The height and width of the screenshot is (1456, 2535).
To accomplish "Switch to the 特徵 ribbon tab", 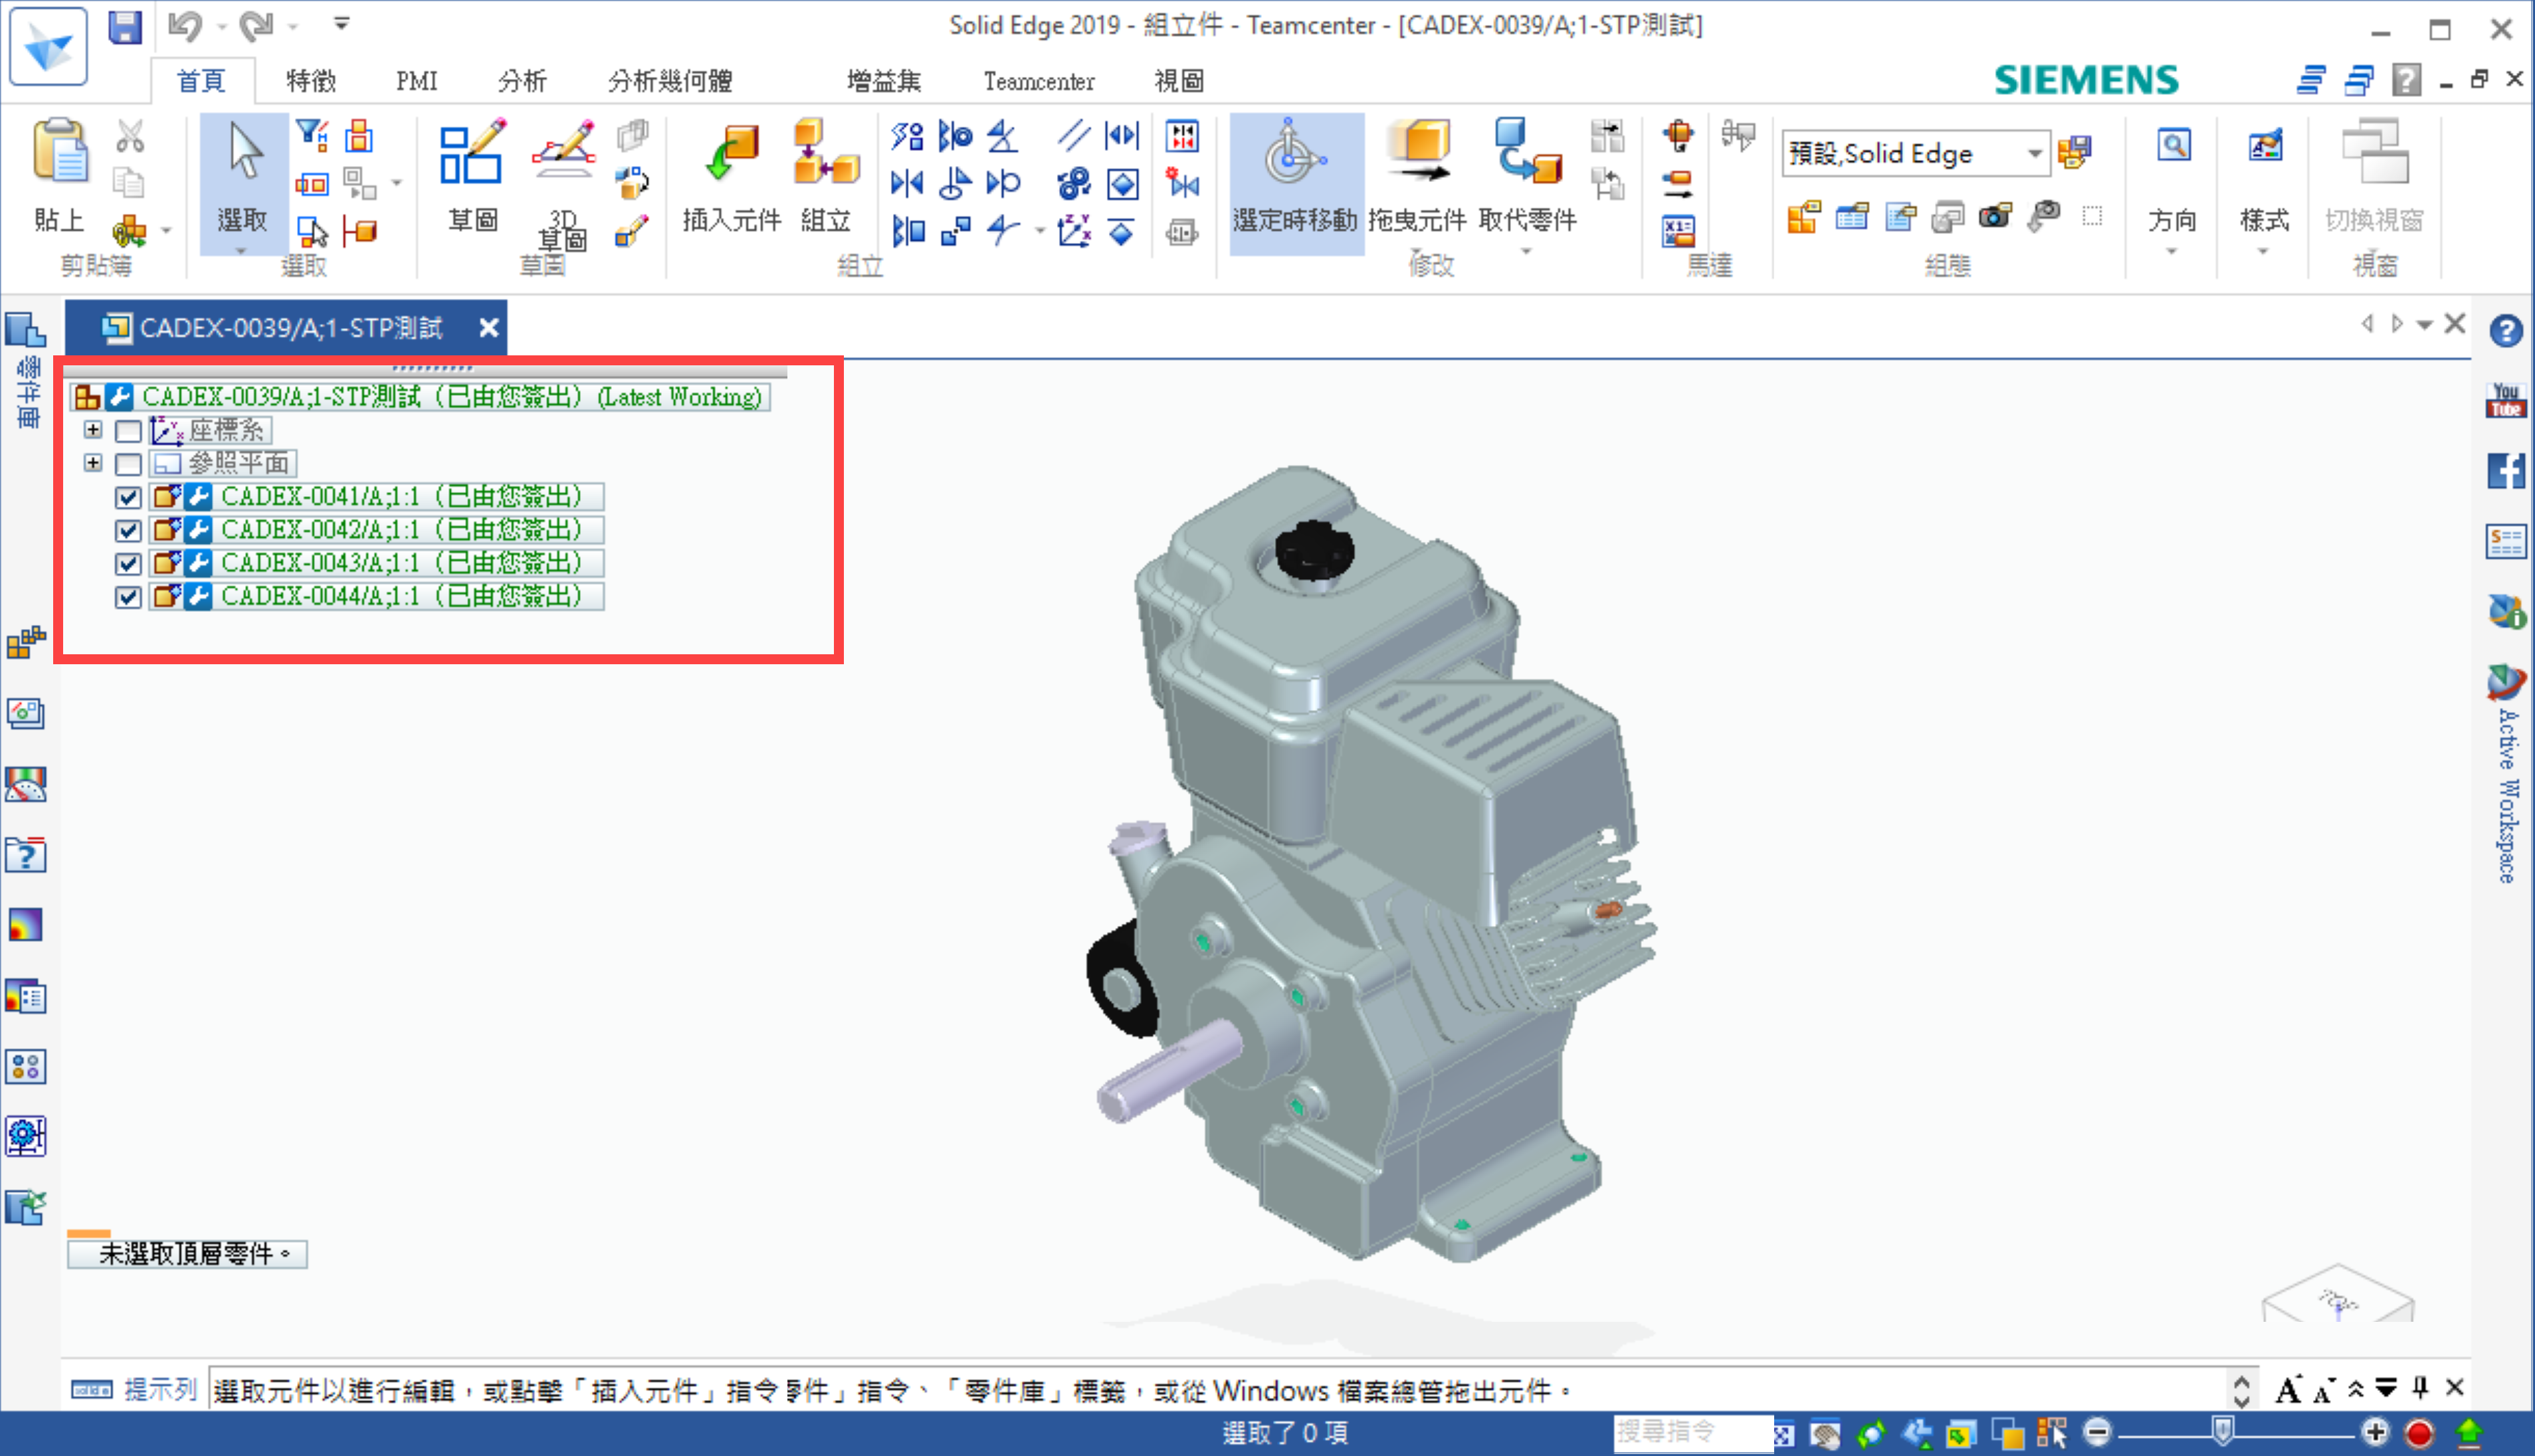I will pos(311,80).
